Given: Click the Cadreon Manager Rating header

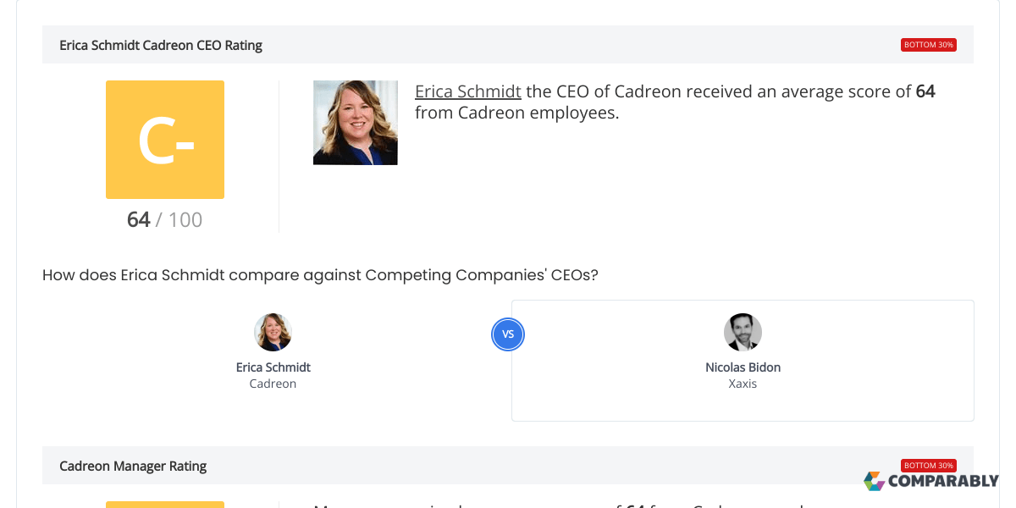Looking at the screenshot, I should (x=133, y=466).
